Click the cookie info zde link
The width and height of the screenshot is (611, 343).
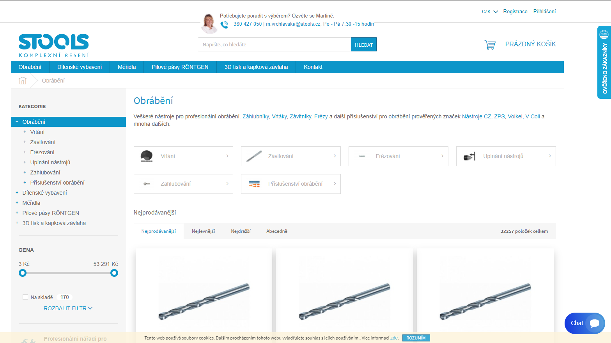[x=394, y=338]
